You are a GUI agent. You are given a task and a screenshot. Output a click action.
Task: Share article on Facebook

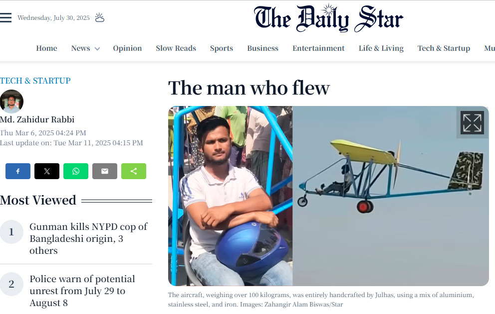click(18, 171)
